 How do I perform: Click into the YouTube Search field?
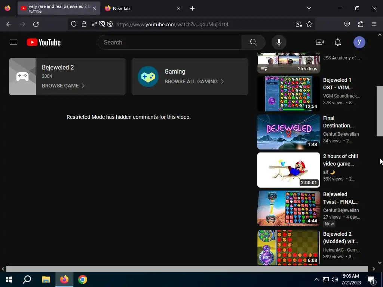click(170, 42)
